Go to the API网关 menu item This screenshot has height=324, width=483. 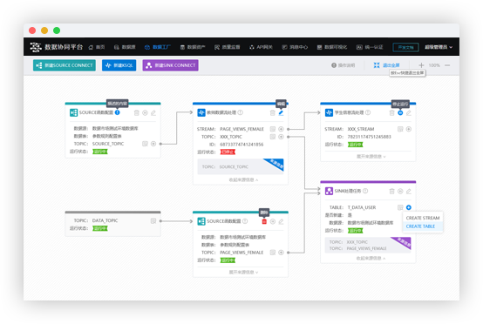point(261,47)
